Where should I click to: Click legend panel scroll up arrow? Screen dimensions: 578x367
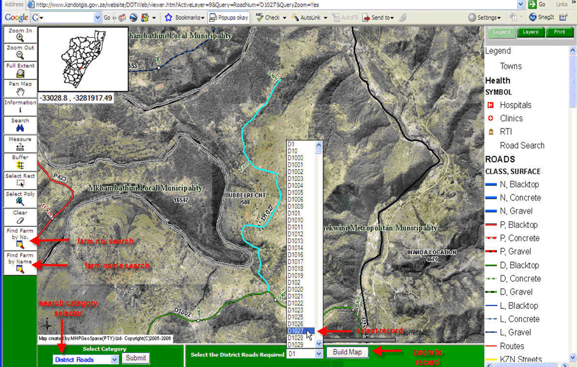click(573, 50)
